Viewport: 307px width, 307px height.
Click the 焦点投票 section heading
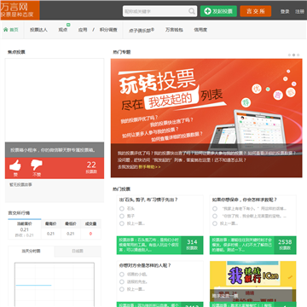(x=16, y=52)
